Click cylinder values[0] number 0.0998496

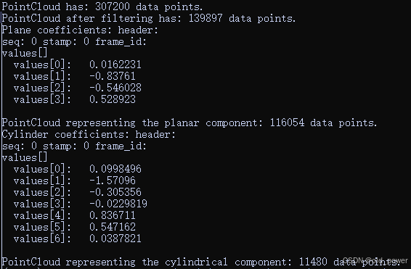click(x=115, y=169)
